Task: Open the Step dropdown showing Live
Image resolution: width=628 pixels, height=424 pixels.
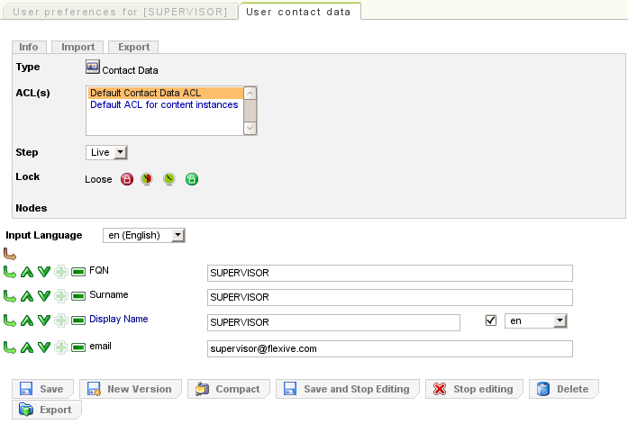Action: 107,153
